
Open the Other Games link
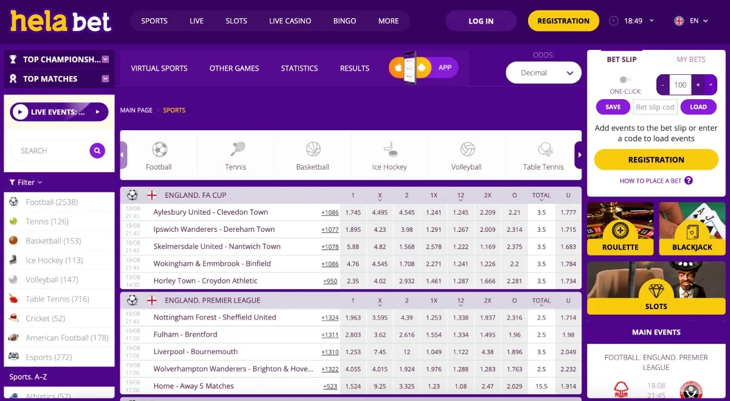tap(234, 68)
